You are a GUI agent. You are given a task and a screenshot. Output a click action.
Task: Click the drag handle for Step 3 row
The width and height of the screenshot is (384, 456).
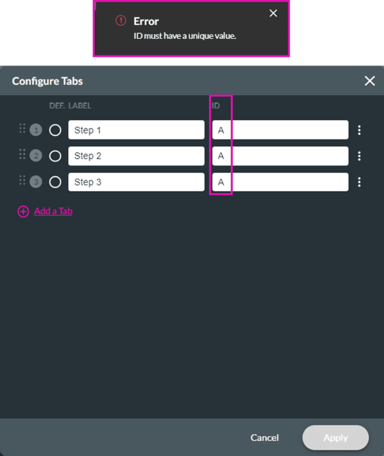click(x=22, y=181)
